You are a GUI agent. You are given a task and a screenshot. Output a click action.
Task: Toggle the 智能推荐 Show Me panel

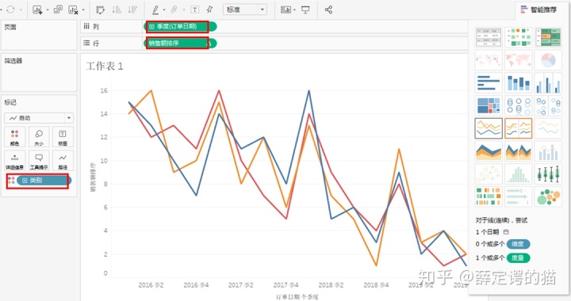pyautogui.click(x=539, y=10)
